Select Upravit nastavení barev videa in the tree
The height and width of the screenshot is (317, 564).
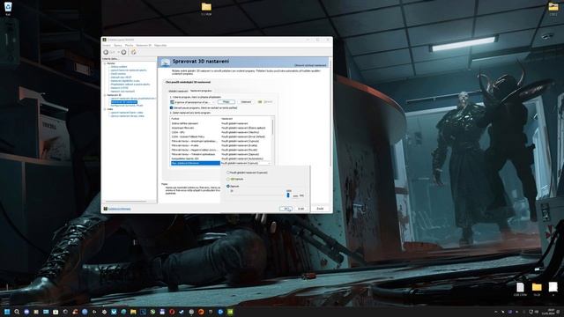pyautogui.click(x=127, y=113)
